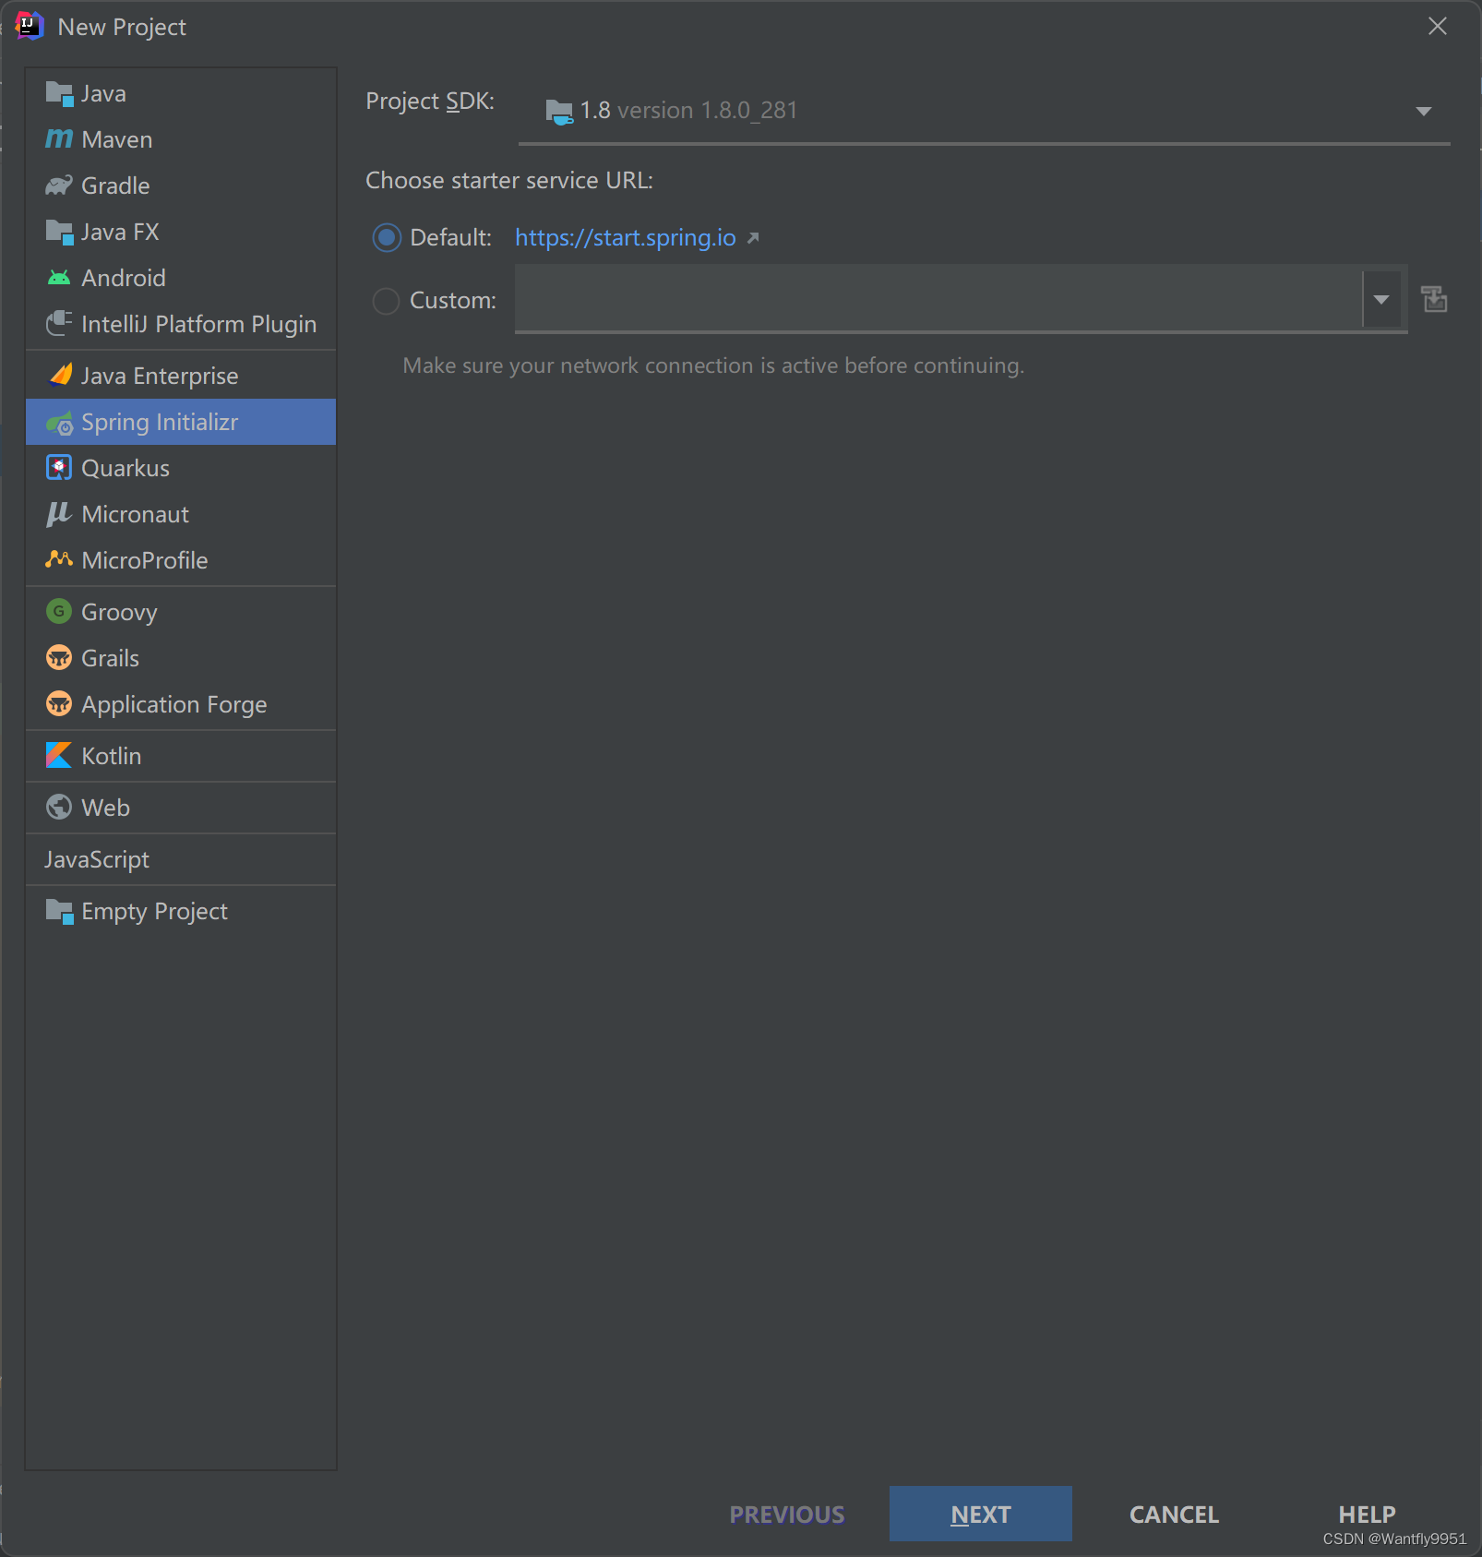Screen dimensions: 1482x1557
Task: Click the IntelliJ IDEA logo in title bar
Action: pos(30,26)
